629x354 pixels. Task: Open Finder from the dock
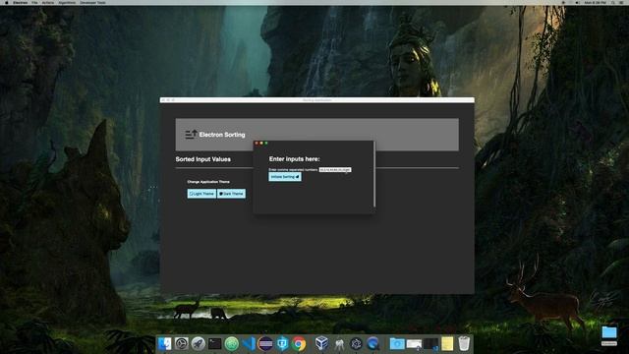tap(164, 343)
